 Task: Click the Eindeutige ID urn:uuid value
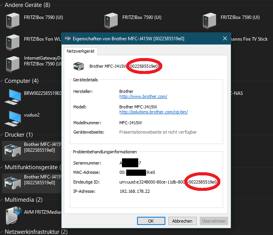coord(168,182)
